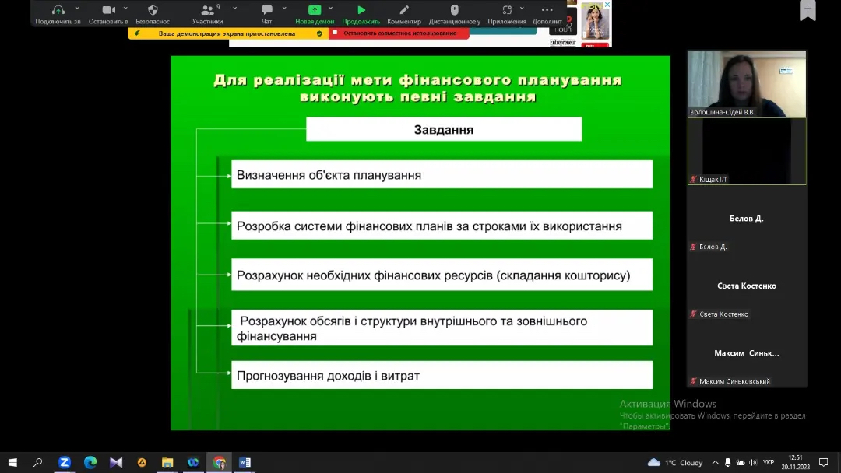
Task: Switch the УКР keyboard language indicator
Action: pos(768,462)
